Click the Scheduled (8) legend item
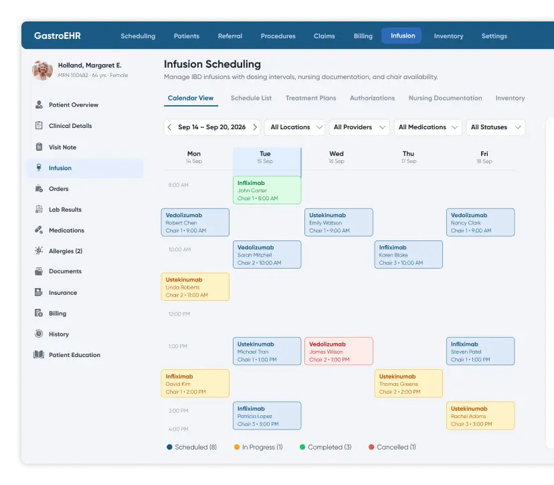Screen dimensions: 554x485 [191, 447]
